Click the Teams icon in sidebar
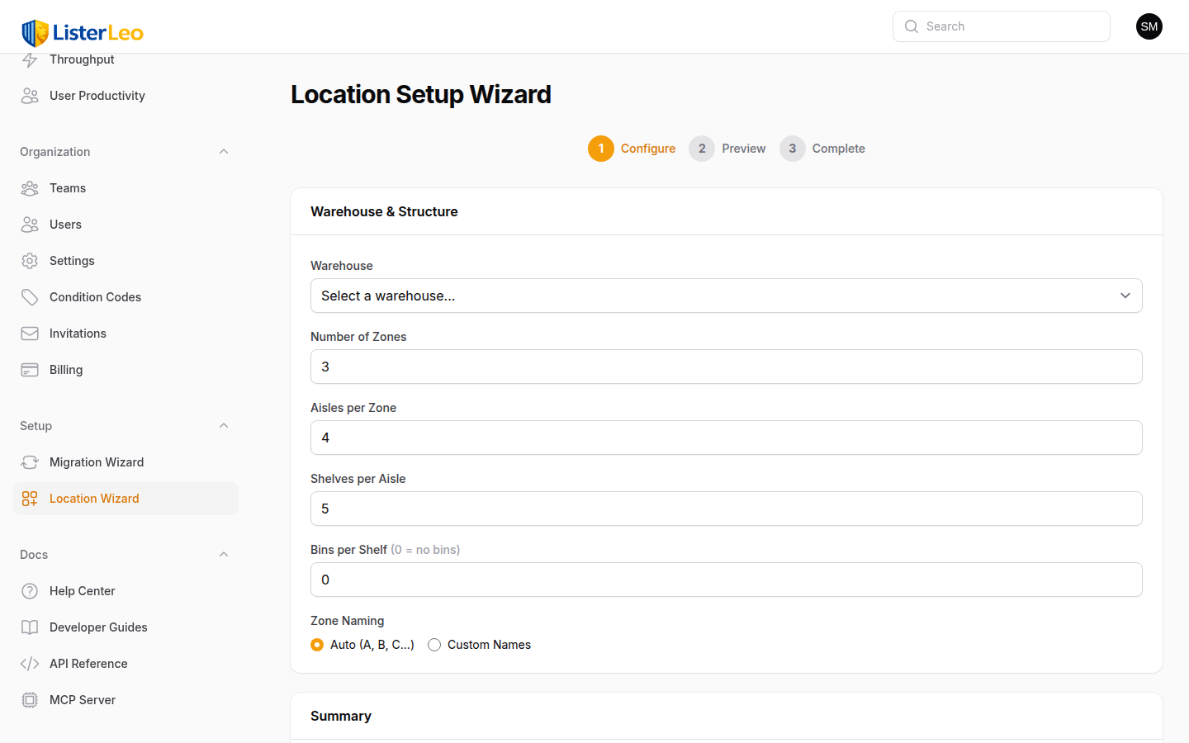The width and height of the screenshot is (1189, 743). click(30, 188)
